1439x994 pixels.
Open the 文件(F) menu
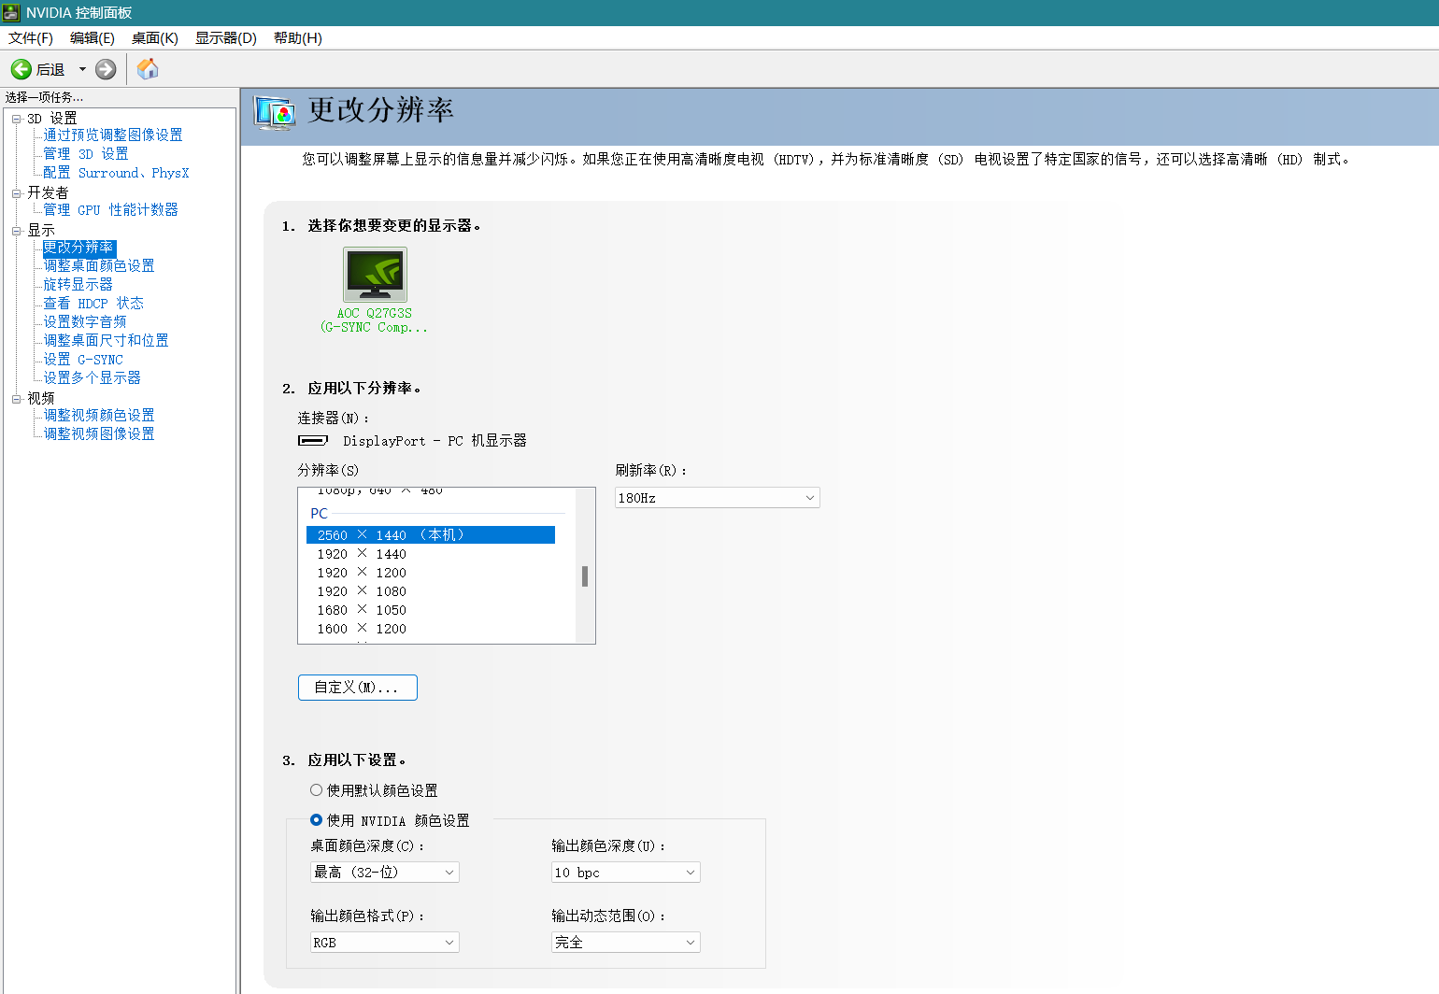pos(31,38)
